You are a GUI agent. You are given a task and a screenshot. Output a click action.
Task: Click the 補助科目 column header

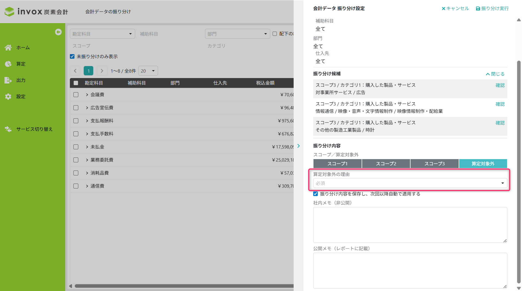pos(136,83)
